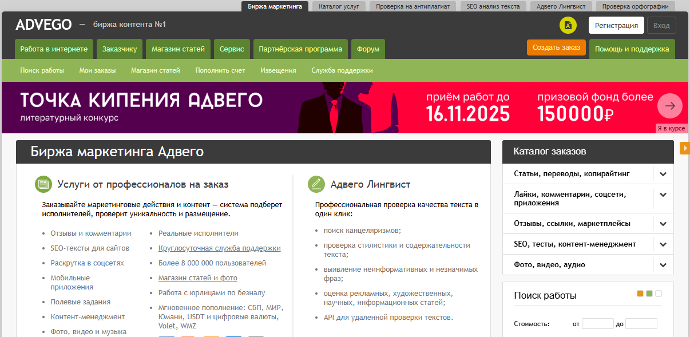Open the Форум menu item
Image resolution: width=690 pixels, height=337 pixels.
[x=368, y=49]
